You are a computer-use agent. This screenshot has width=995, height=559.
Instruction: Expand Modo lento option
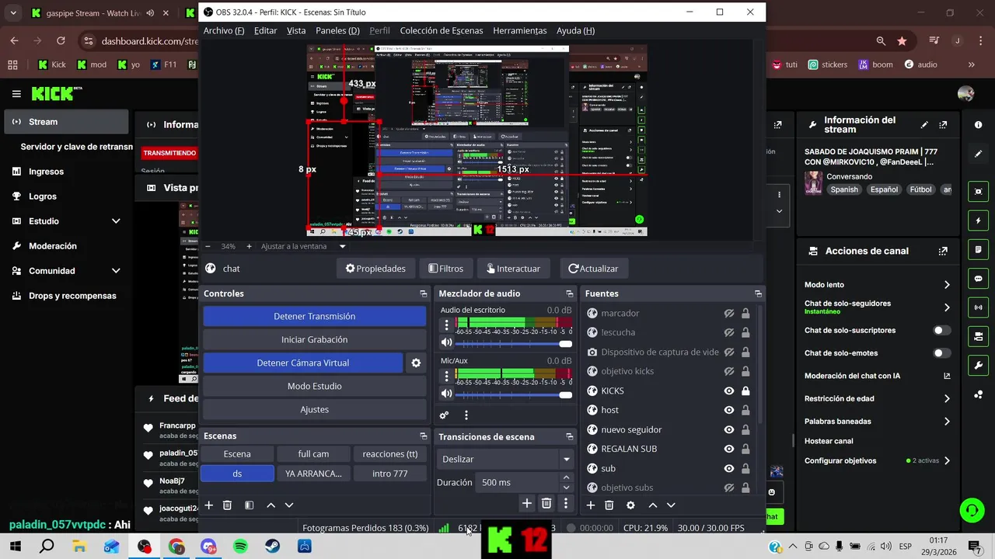pos(947,285)
